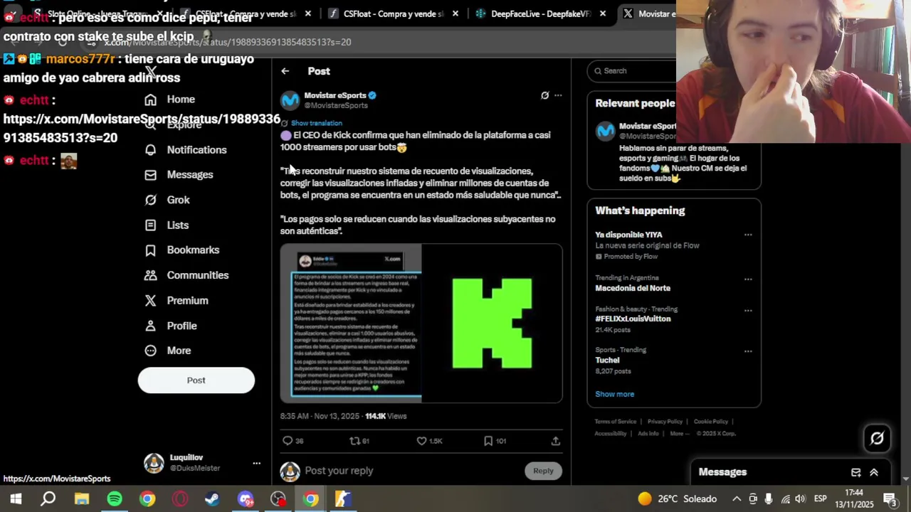Open #FELIXxLouisVuitton trending topic
Image resolution: width=911 pixels, height=512 pixels.
point(633,319)
